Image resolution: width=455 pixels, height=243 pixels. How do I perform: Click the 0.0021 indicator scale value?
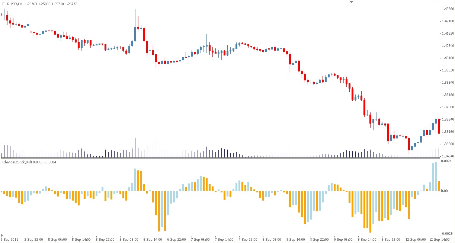(x=446, y=160)
